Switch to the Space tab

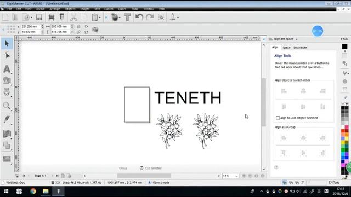(286, 48)
